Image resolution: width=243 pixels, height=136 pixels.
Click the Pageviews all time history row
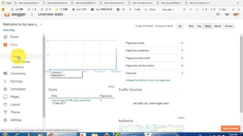point(155,66)
